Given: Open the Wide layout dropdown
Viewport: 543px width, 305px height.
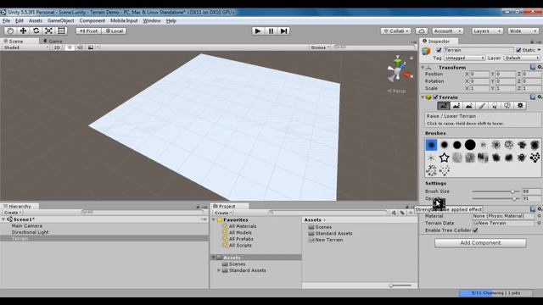Looking at the screenshot, I should tap(523, 30).
